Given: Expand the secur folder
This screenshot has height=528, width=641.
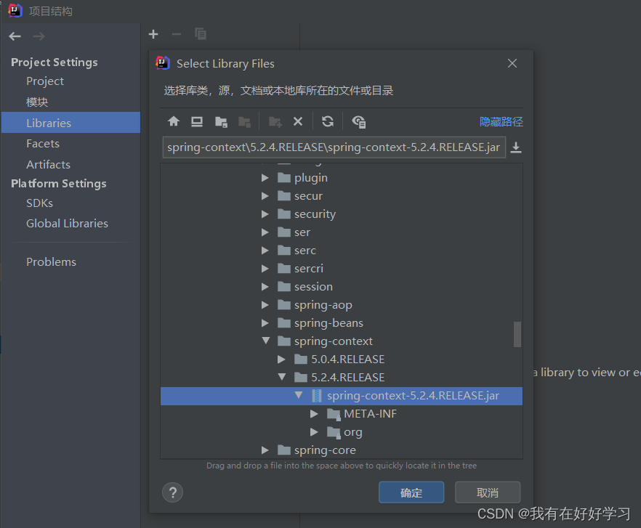Looking at the screenshot, I should pyautogui.click(x=265, y=196).
